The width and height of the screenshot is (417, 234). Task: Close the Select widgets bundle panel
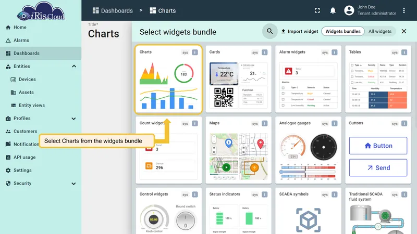(403, 31)
